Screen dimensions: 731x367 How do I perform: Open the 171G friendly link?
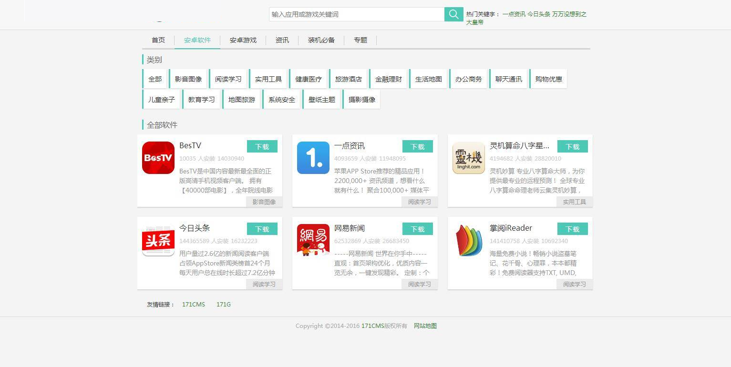click(x=223, y=304)
